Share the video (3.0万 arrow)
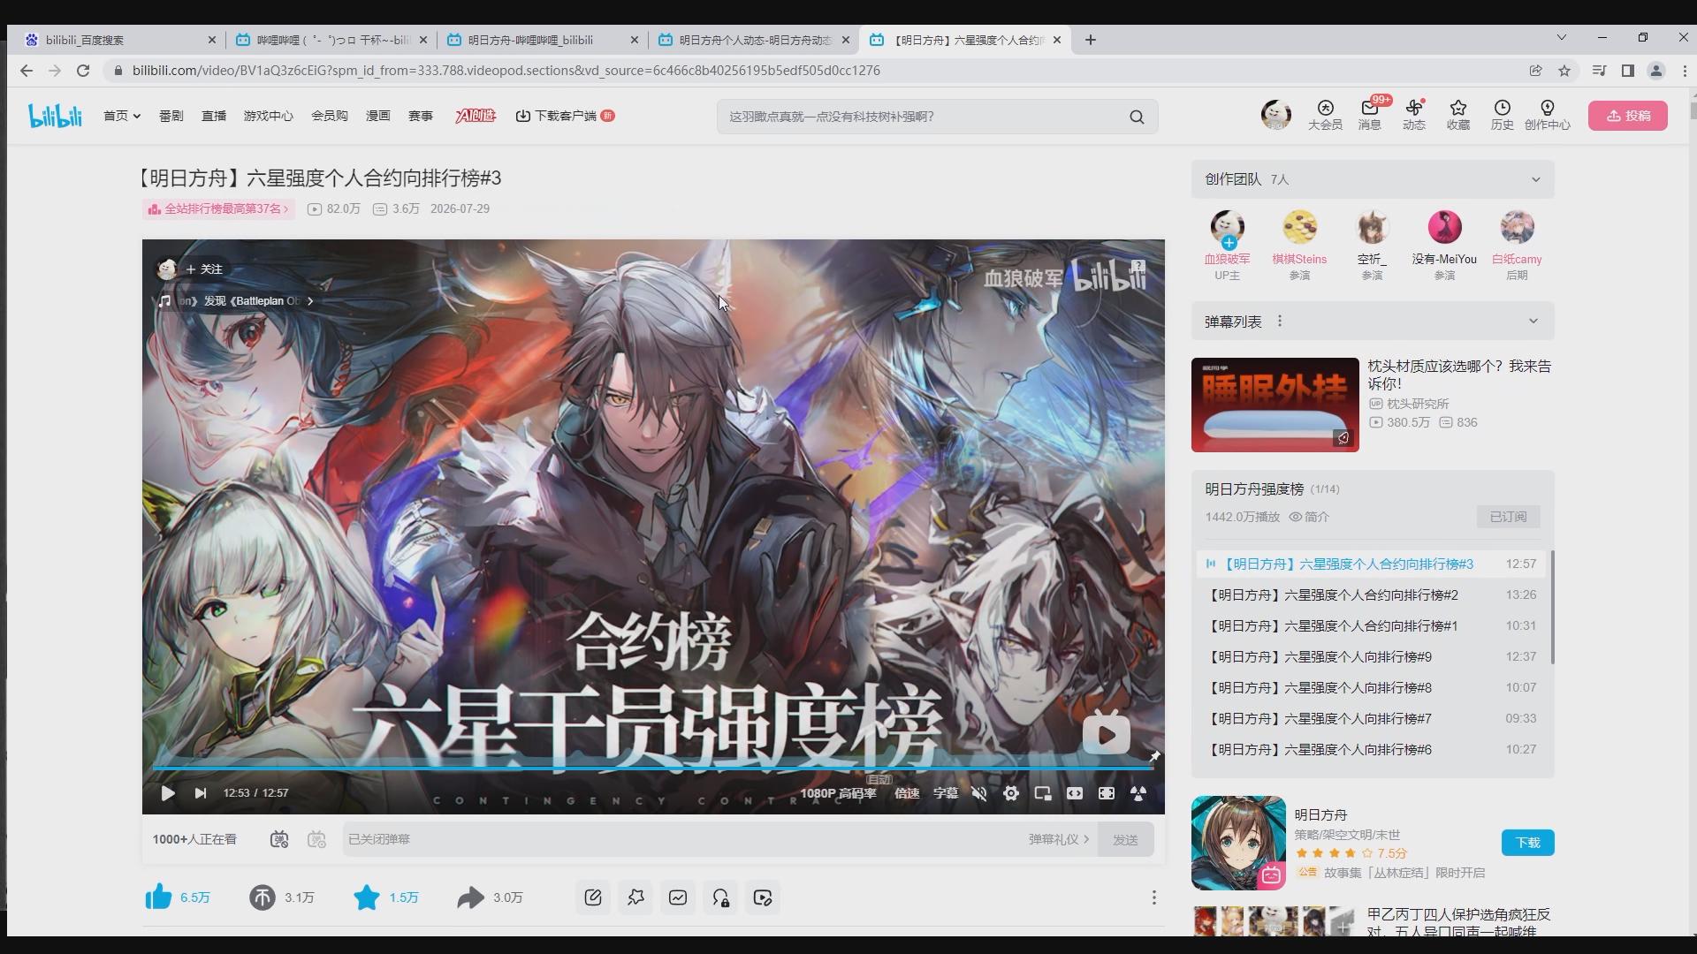Image resolution: width=1697 pixels, height=954 pixels. point(491,897)
